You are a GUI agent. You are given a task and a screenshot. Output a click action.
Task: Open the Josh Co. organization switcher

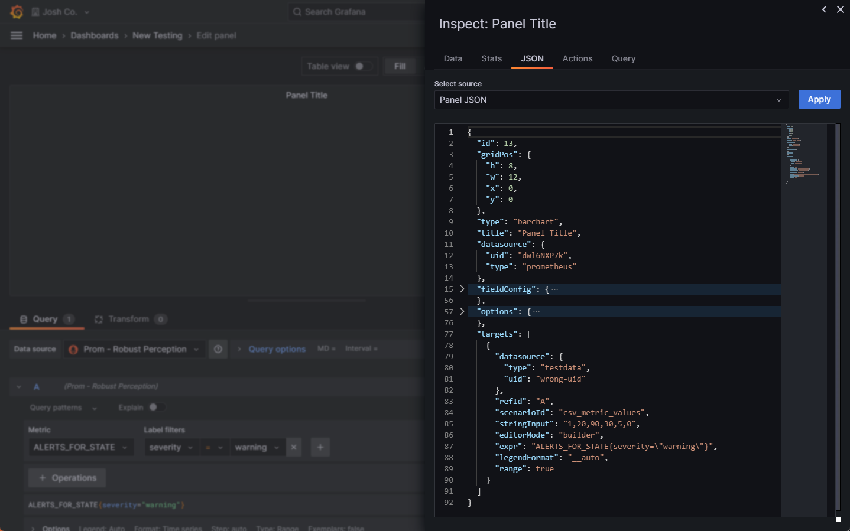(58, 11)
